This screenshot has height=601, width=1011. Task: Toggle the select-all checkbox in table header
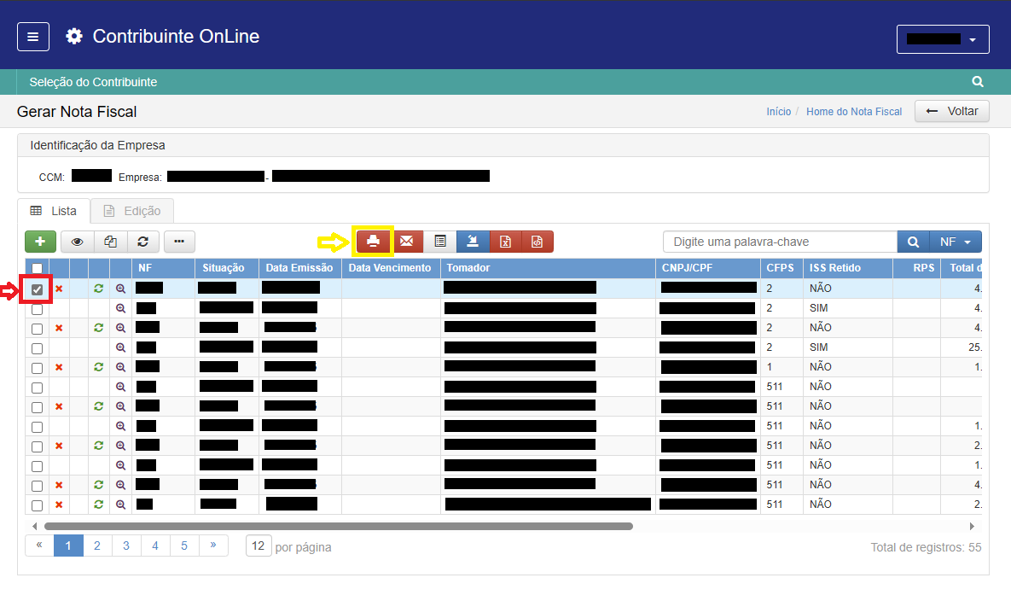37,268
